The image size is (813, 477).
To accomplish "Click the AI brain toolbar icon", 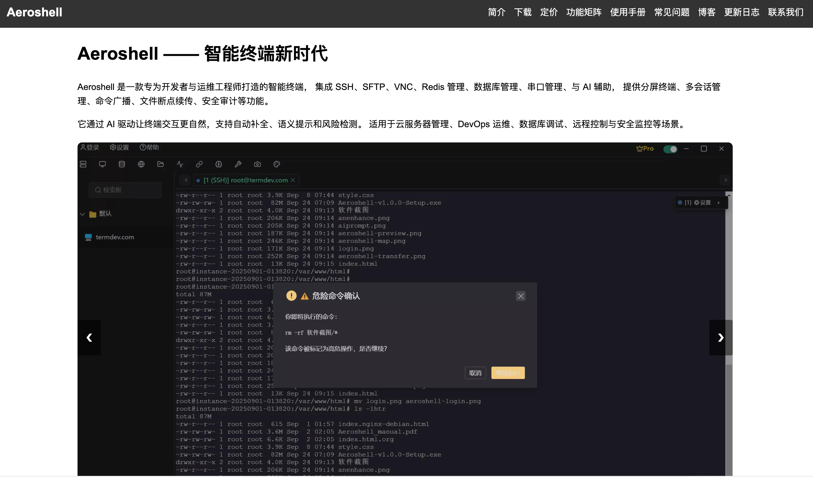I will coord(219,164).
